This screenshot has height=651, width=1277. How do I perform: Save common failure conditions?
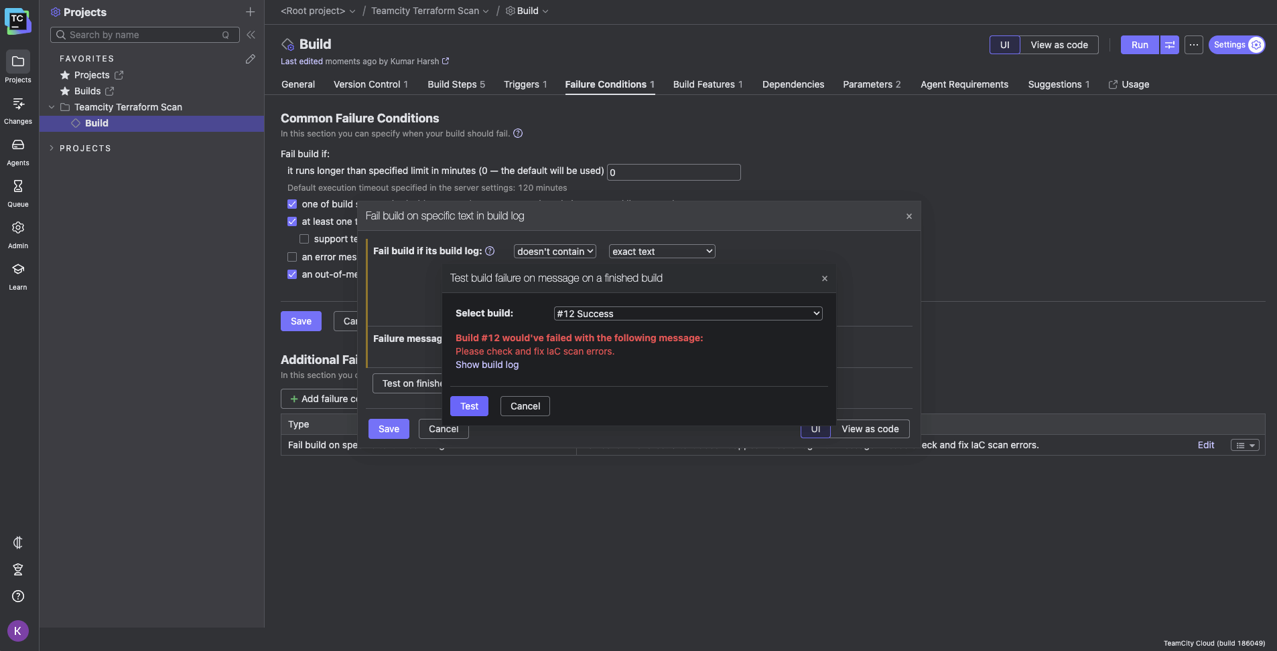[301, 321]
